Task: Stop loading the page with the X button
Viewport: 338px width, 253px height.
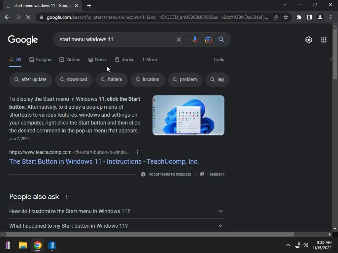Action: [28, 17]
